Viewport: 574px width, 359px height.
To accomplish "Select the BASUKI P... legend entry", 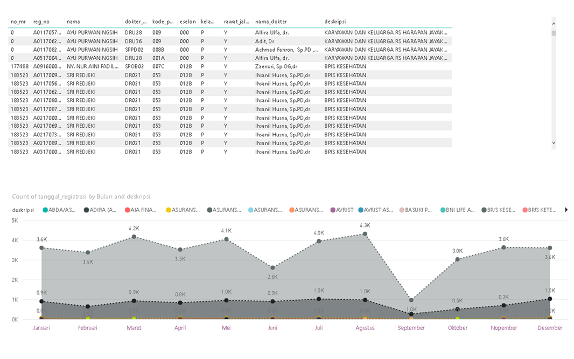I will click(x=416, y=210).
